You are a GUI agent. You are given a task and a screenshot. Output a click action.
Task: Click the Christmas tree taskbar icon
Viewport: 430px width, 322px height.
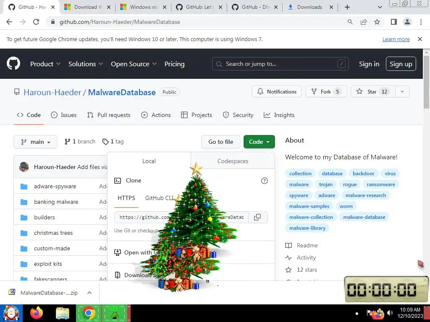pyautogui.click(x=115, y=313)
